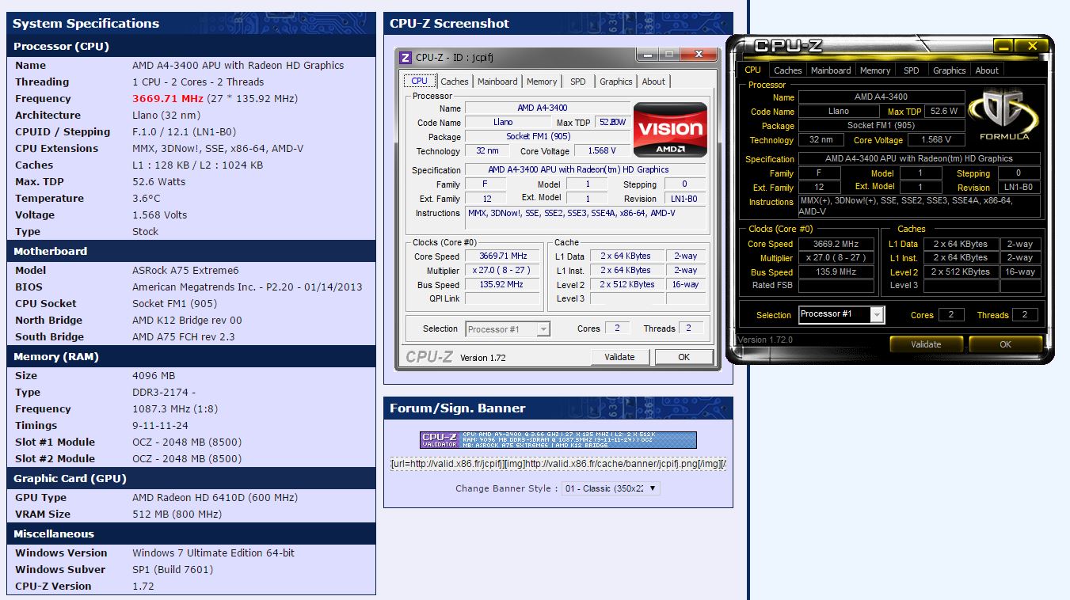The image size is (1070, 600).
Task: Open the Memory tab in the embedded CPU-Z screenshot
Action: point(542,82)
